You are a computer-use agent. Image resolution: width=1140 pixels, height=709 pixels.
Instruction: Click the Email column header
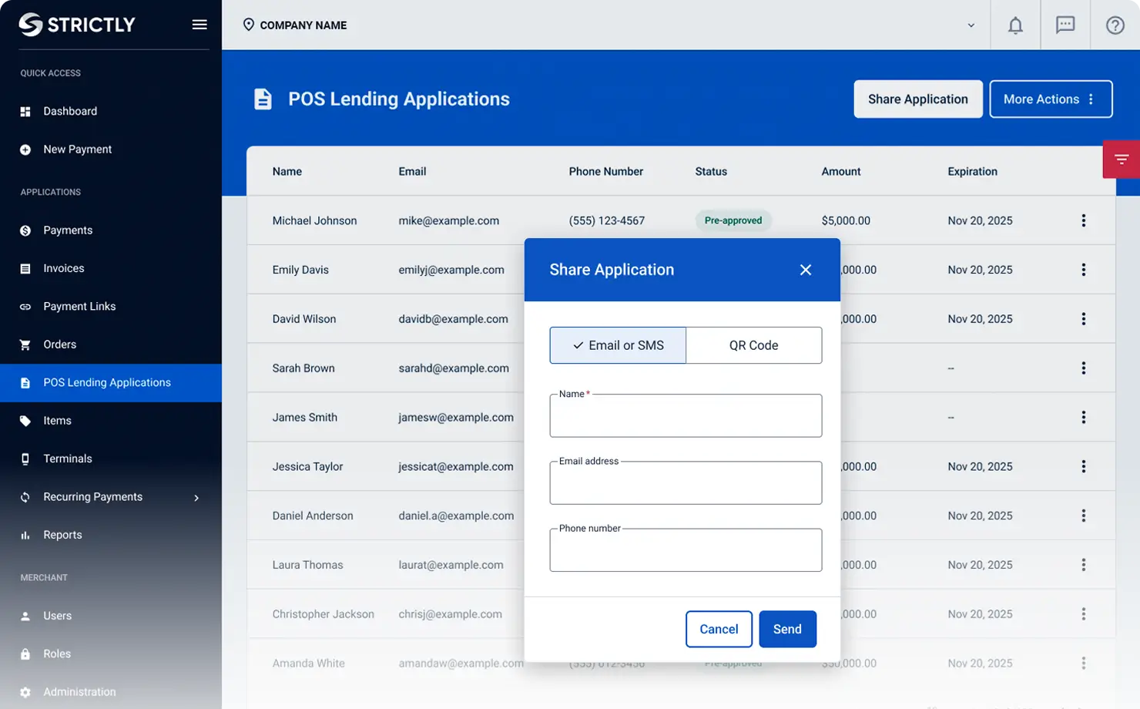click(x=412, y=171)
